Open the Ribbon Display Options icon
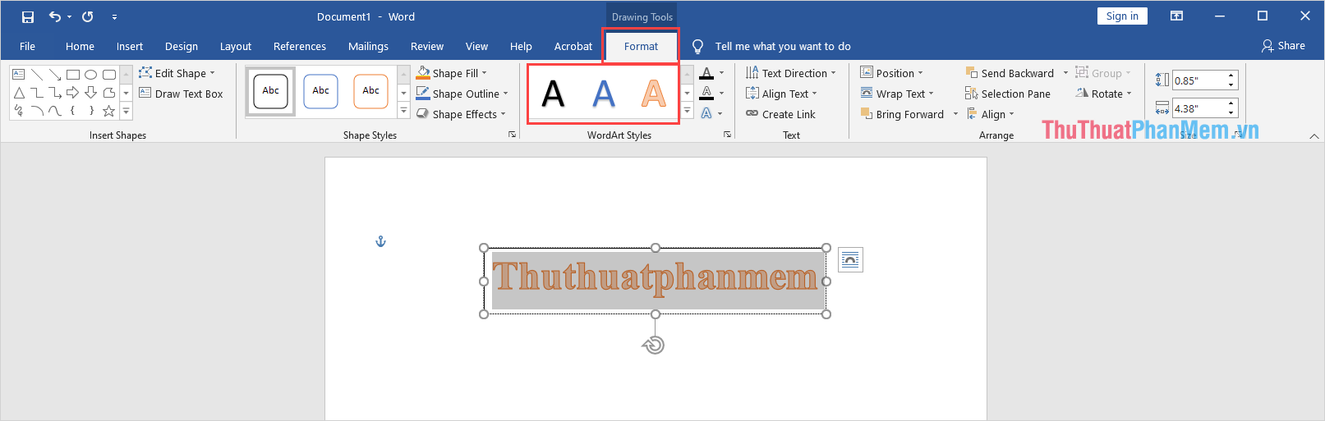The width and height of the screenshot is (1325, 421). tap(1176, 16)
